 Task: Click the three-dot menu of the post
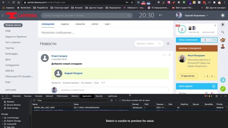[x=164, y=55]
